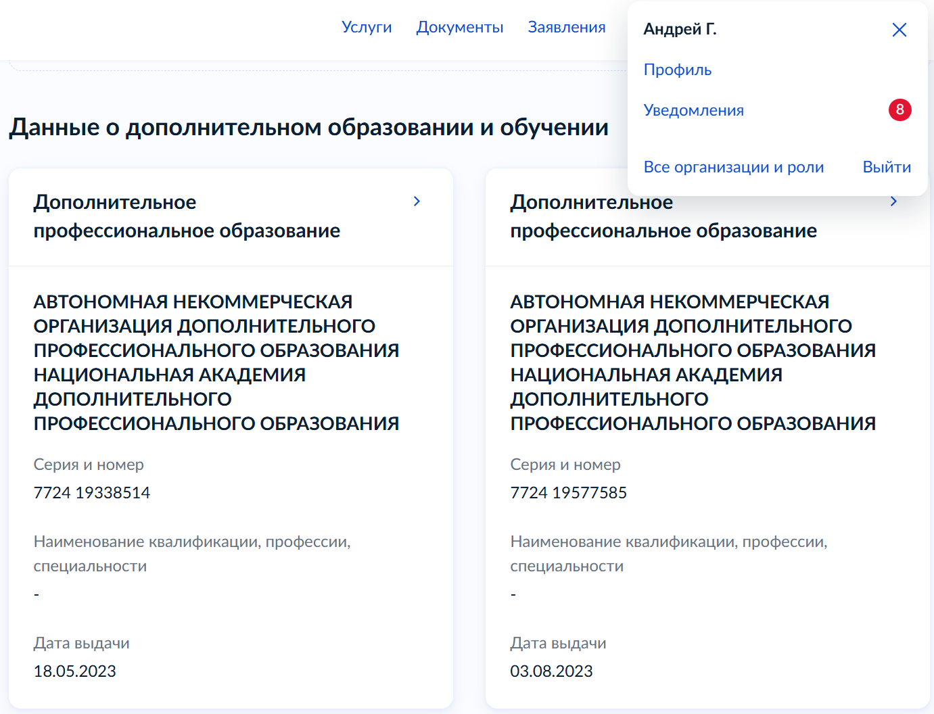Click organization name in the 03.08.2023 card

[x=693, y=362]
